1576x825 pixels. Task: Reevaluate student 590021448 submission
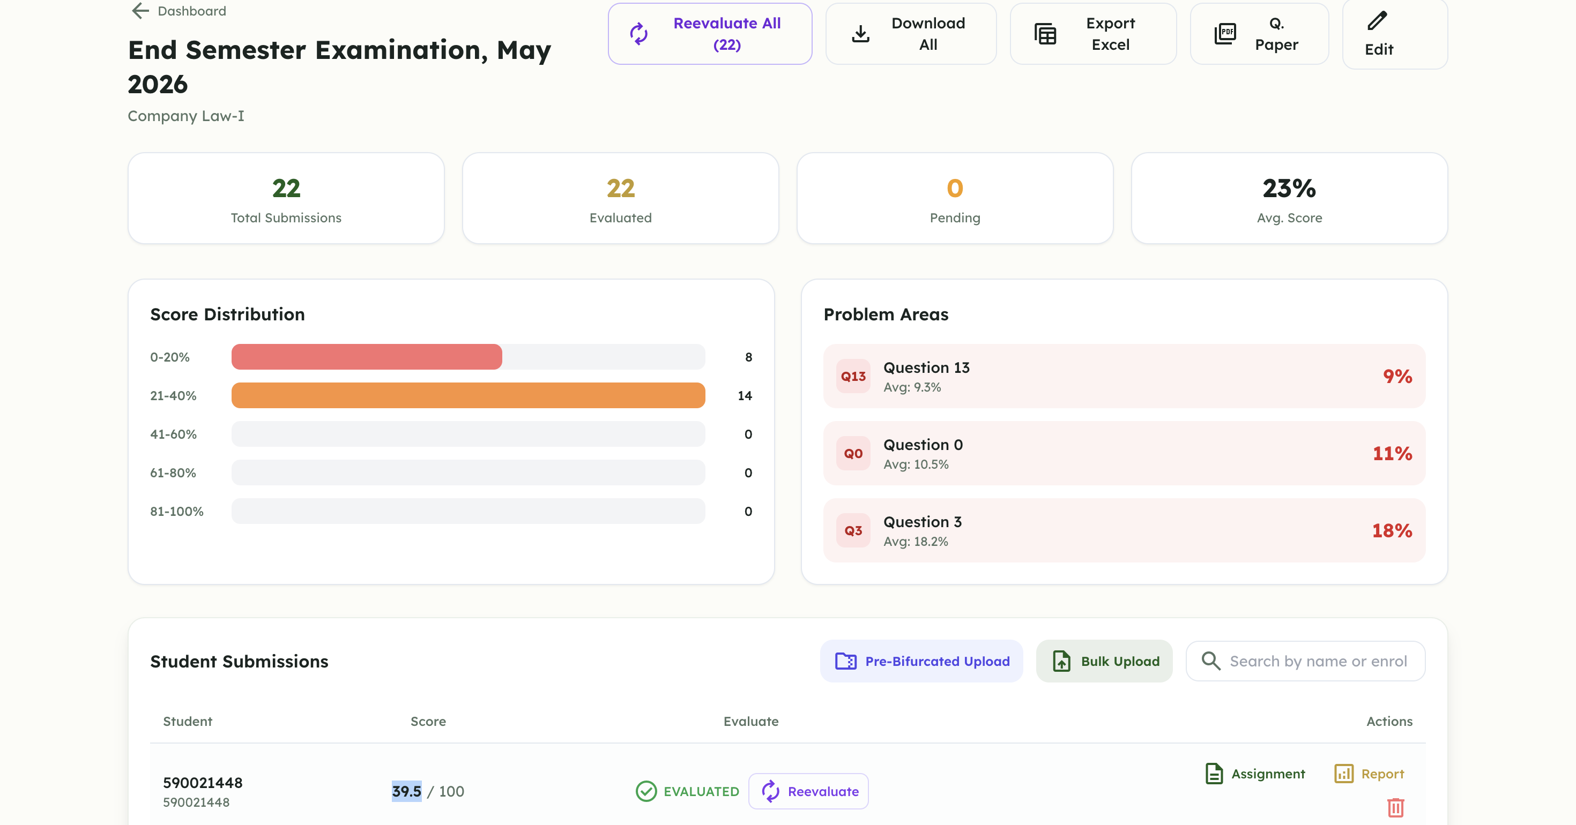click(x=808, y=791)
